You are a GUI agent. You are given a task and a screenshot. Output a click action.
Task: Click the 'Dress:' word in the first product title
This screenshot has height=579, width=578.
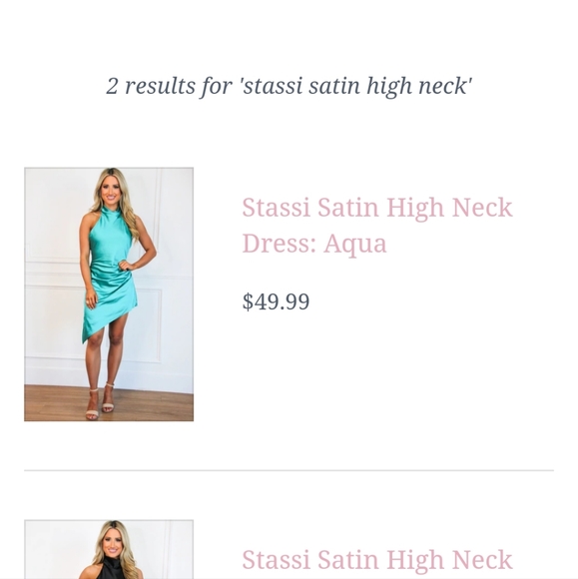279,244
